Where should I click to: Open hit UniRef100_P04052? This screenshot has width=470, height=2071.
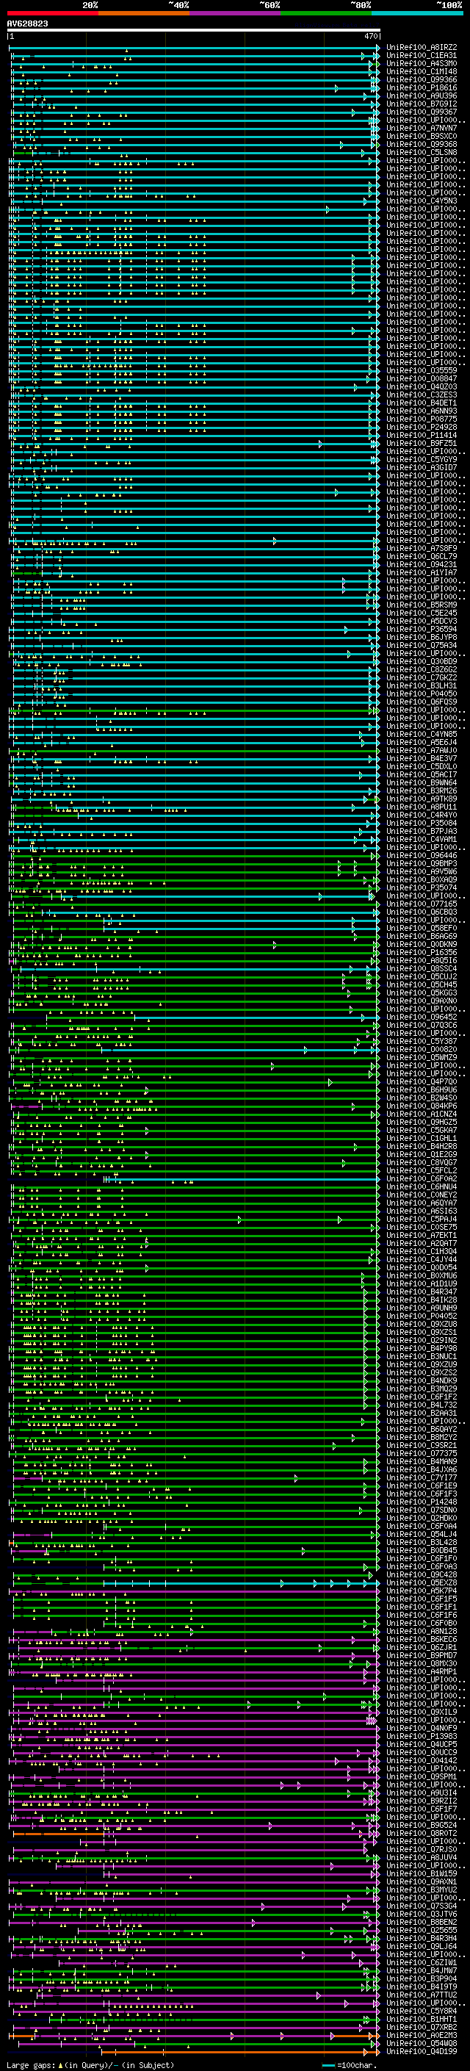422,1316
